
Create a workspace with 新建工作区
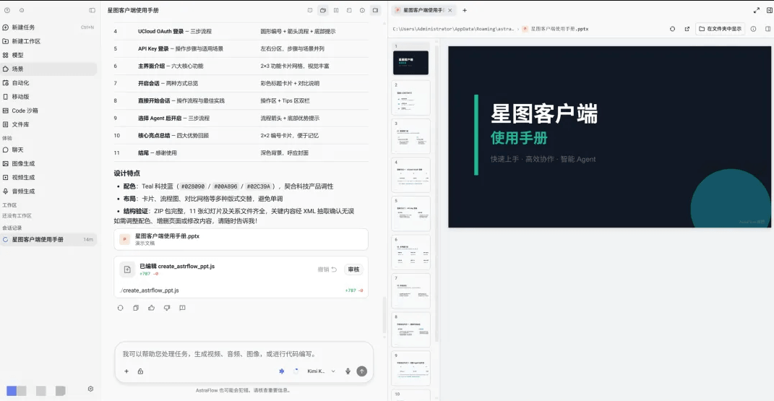(x=48, y=41)
